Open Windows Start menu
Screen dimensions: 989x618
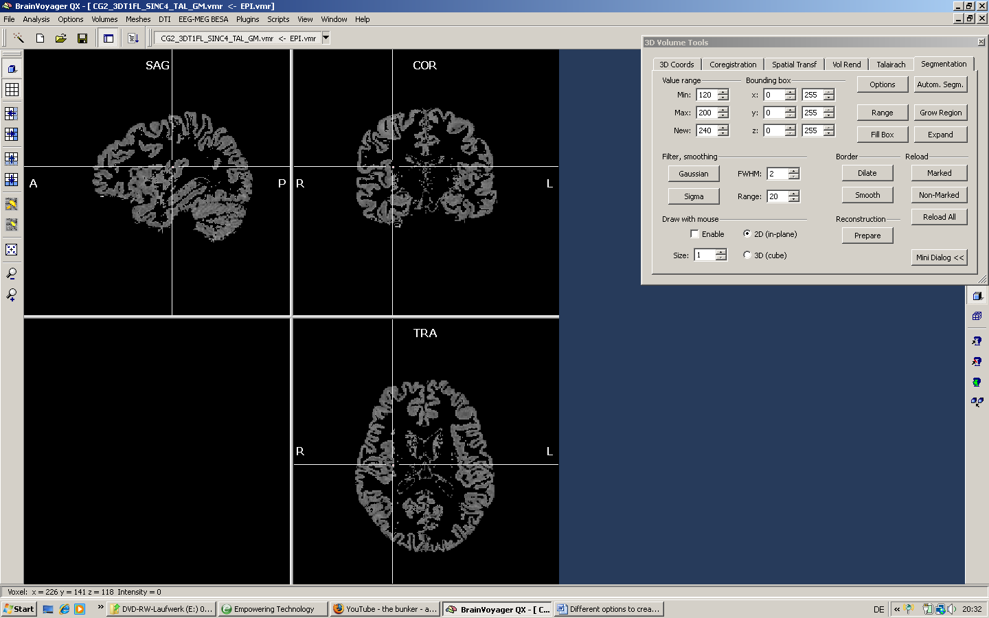pos(19,609)
